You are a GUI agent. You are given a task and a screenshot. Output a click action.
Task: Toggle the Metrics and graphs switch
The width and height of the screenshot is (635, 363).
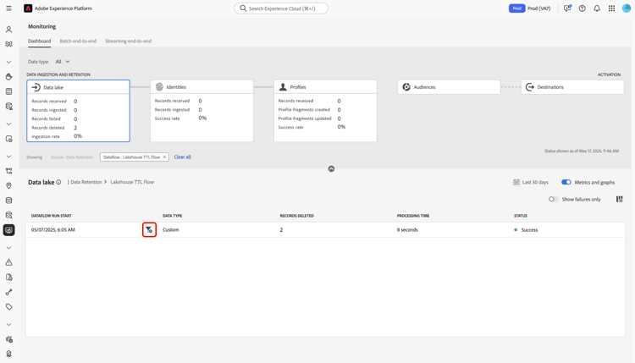point(566,182)
